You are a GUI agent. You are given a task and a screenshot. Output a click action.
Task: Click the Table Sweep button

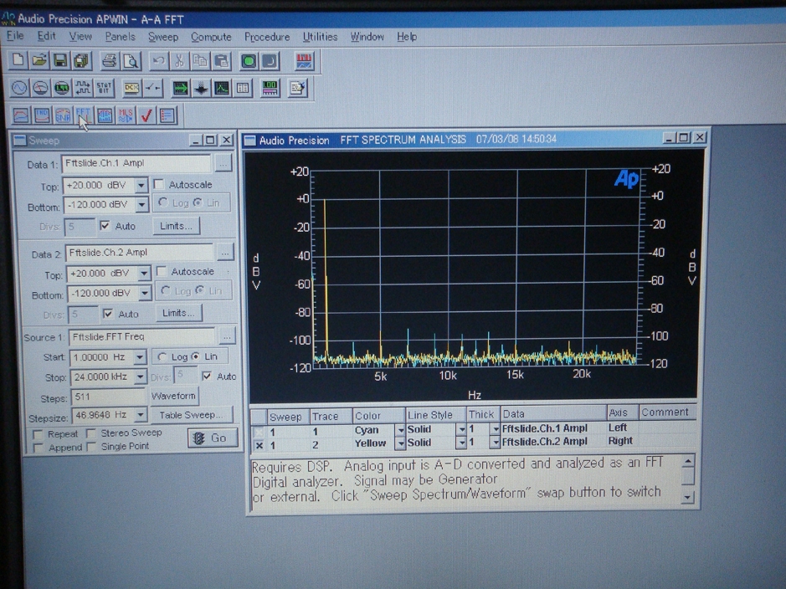click(191, 415)
